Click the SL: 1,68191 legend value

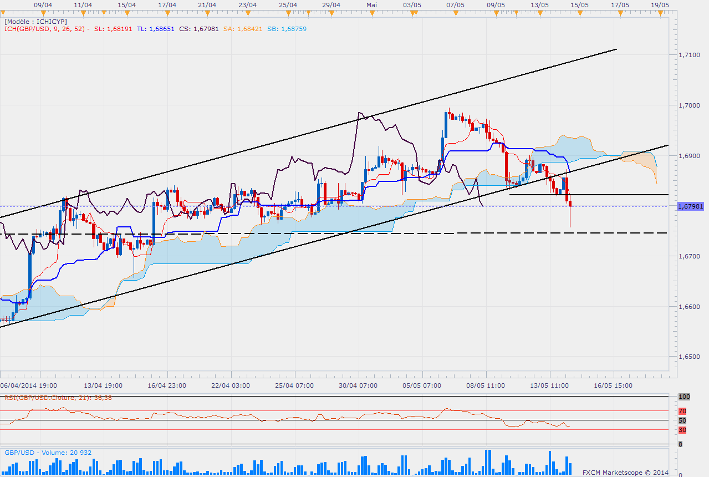(x=113, y=28)
